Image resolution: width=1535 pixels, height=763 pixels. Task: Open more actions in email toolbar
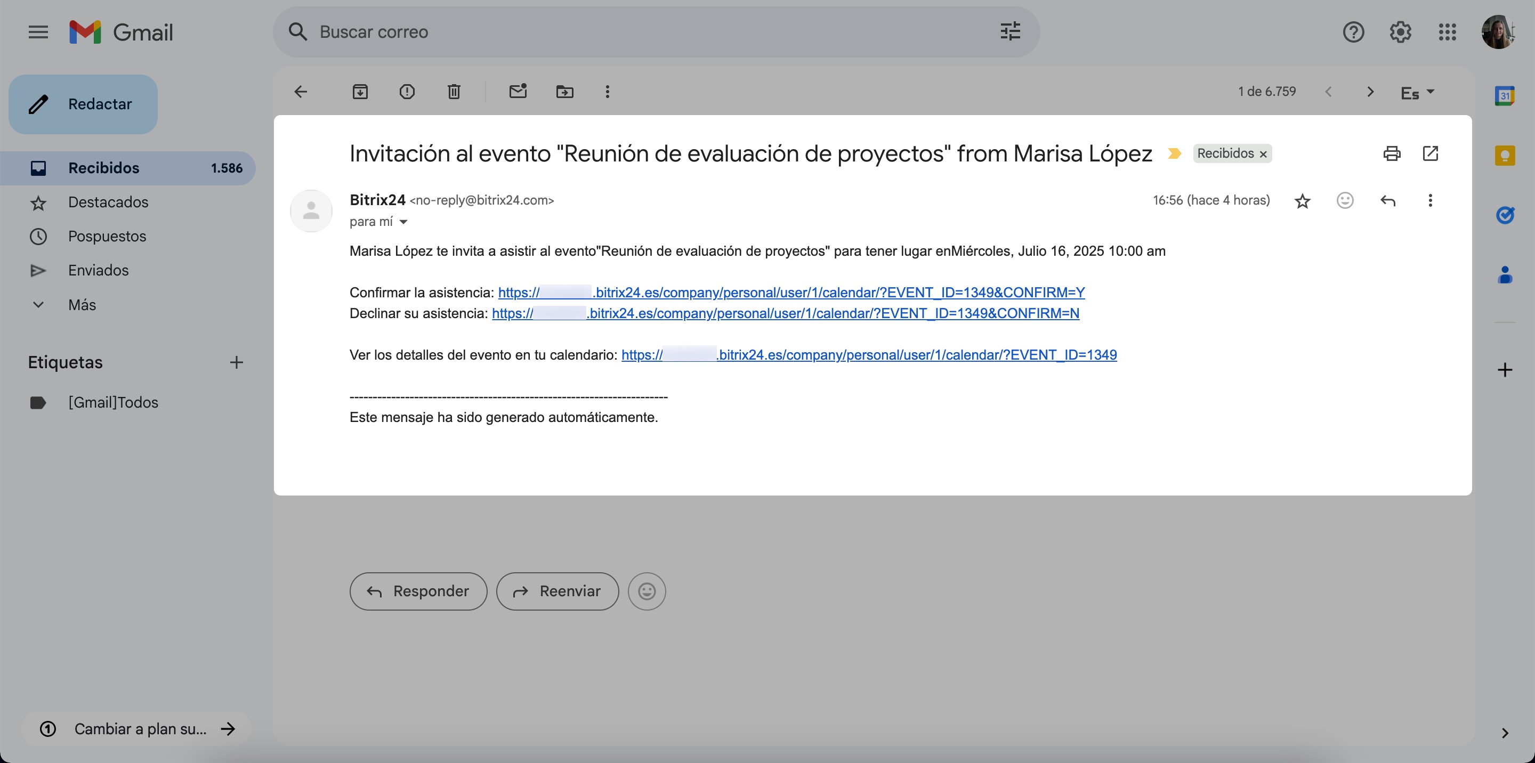[x=607, y=92]
